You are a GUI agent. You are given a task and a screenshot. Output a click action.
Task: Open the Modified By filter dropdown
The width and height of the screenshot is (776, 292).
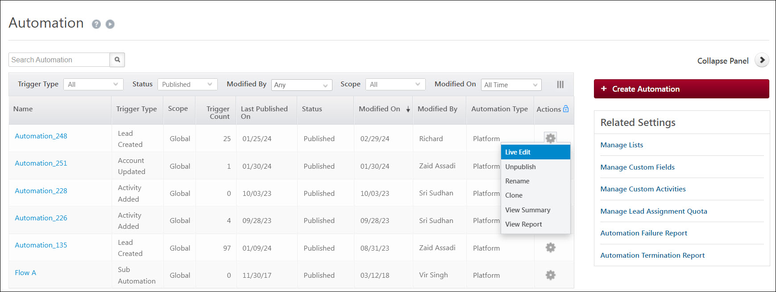coord(302,85)
